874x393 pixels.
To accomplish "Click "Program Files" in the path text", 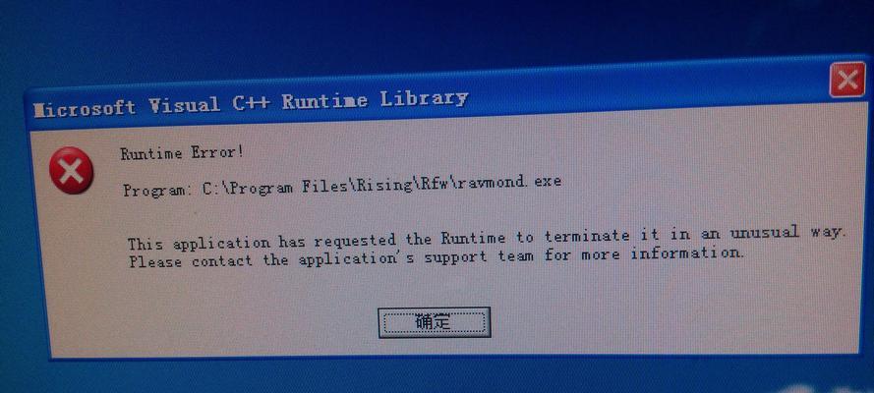I will tap(289, 187).
